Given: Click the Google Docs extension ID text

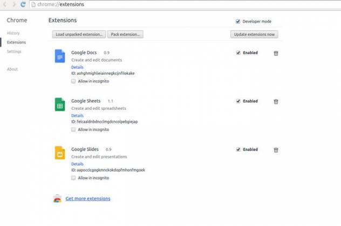Looking at the screenshot, I should click(103, 73).
